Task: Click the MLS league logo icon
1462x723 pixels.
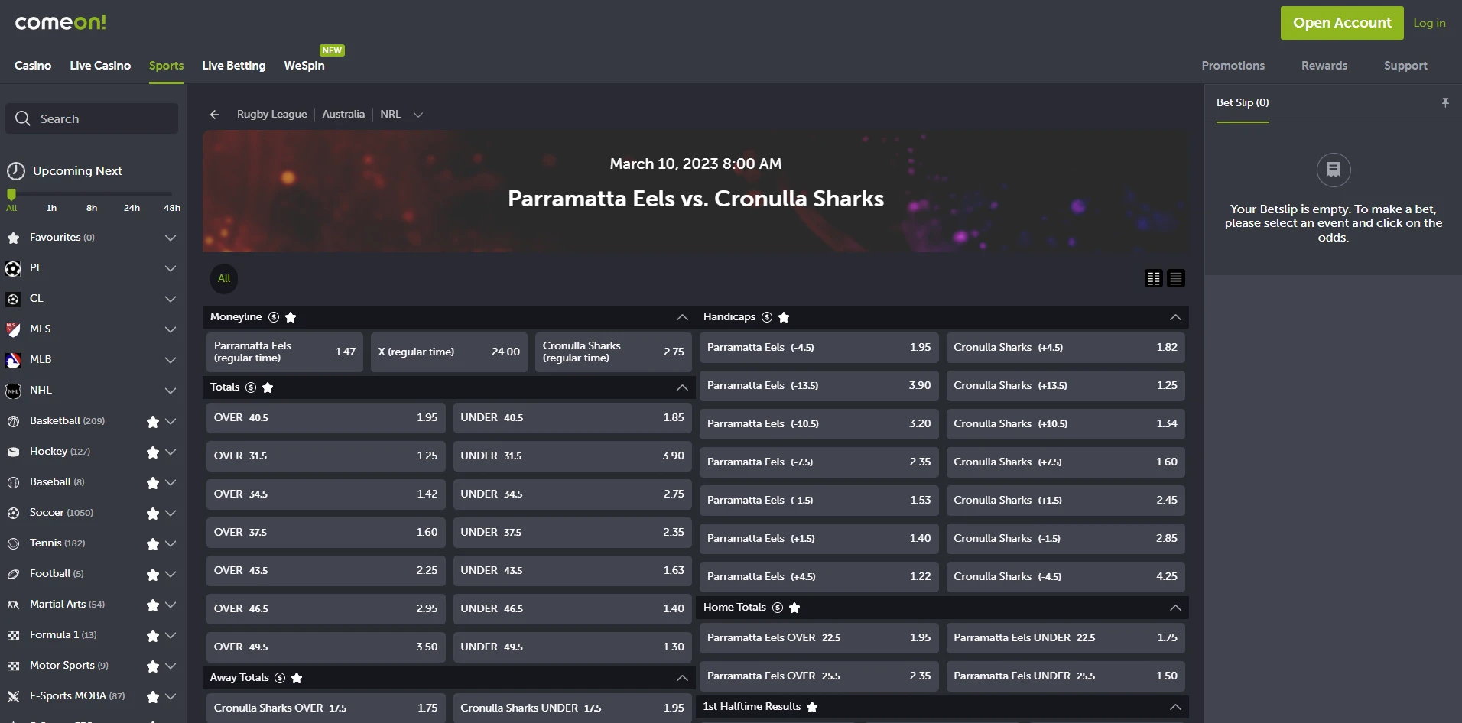Action: pos(13,329)
